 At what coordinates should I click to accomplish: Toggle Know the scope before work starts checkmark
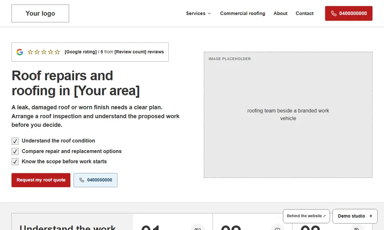tap(15, 162)
